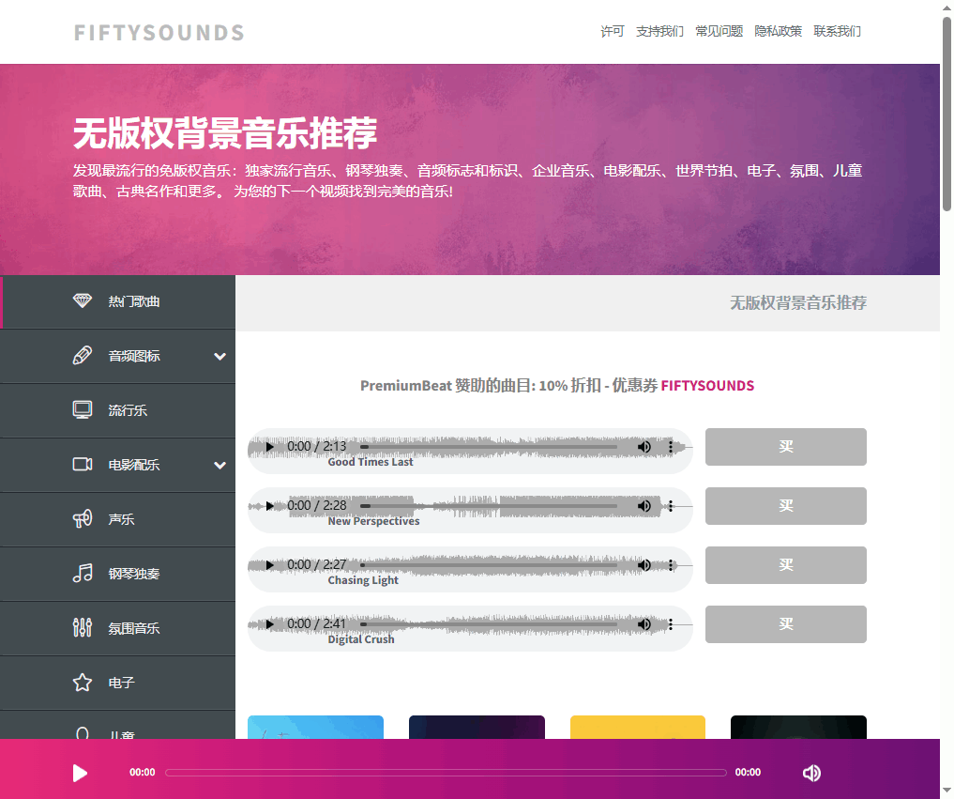Click the 买 button for Chasing Light
This screenshot has width=954, height=799.
(x=785, y=565)
